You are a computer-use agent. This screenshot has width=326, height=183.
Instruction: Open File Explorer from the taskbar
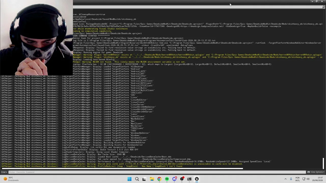[x=152, y=179]
